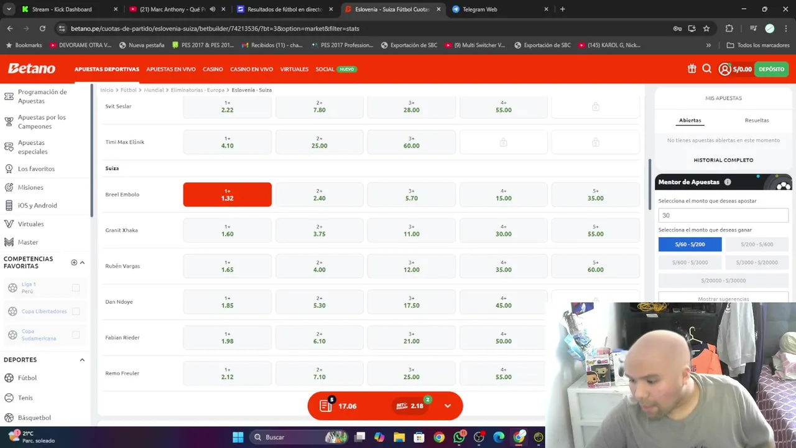Click the left sidebar scrollbar
This screenshot has height=448, width=796.
click(x=92, y=149)
